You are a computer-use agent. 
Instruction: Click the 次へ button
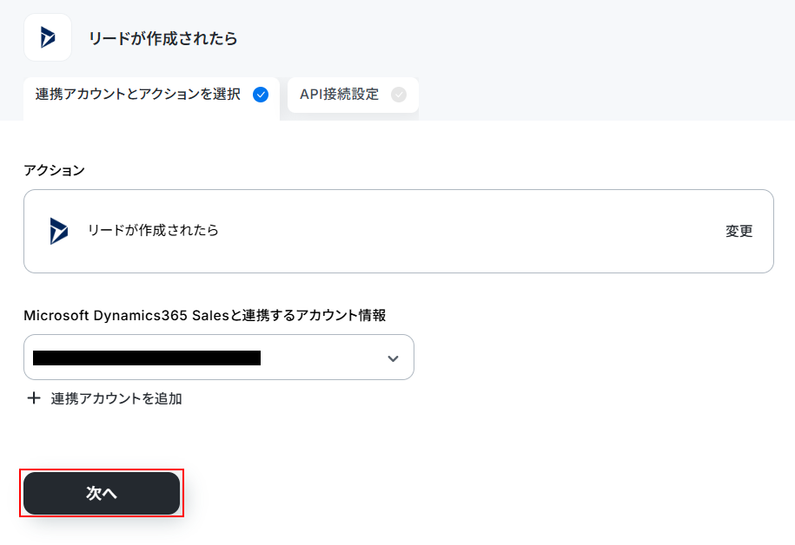point(102,493)
